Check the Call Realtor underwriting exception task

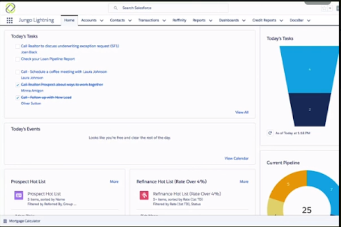pos(18,47)
